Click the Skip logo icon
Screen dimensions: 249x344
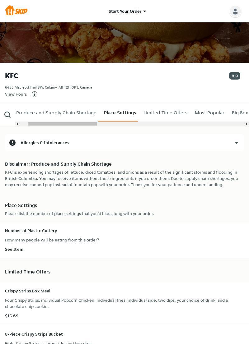point(16,11)
